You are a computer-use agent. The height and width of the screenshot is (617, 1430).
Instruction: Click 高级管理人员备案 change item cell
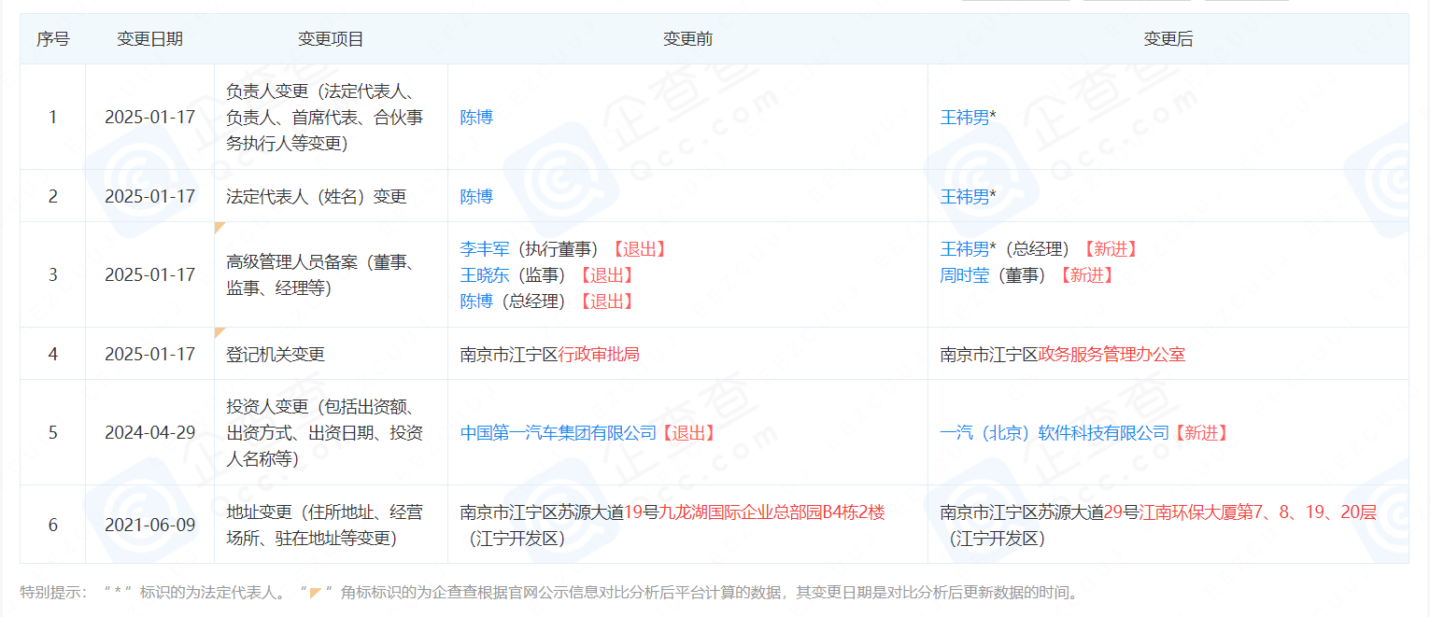[332, 275]
